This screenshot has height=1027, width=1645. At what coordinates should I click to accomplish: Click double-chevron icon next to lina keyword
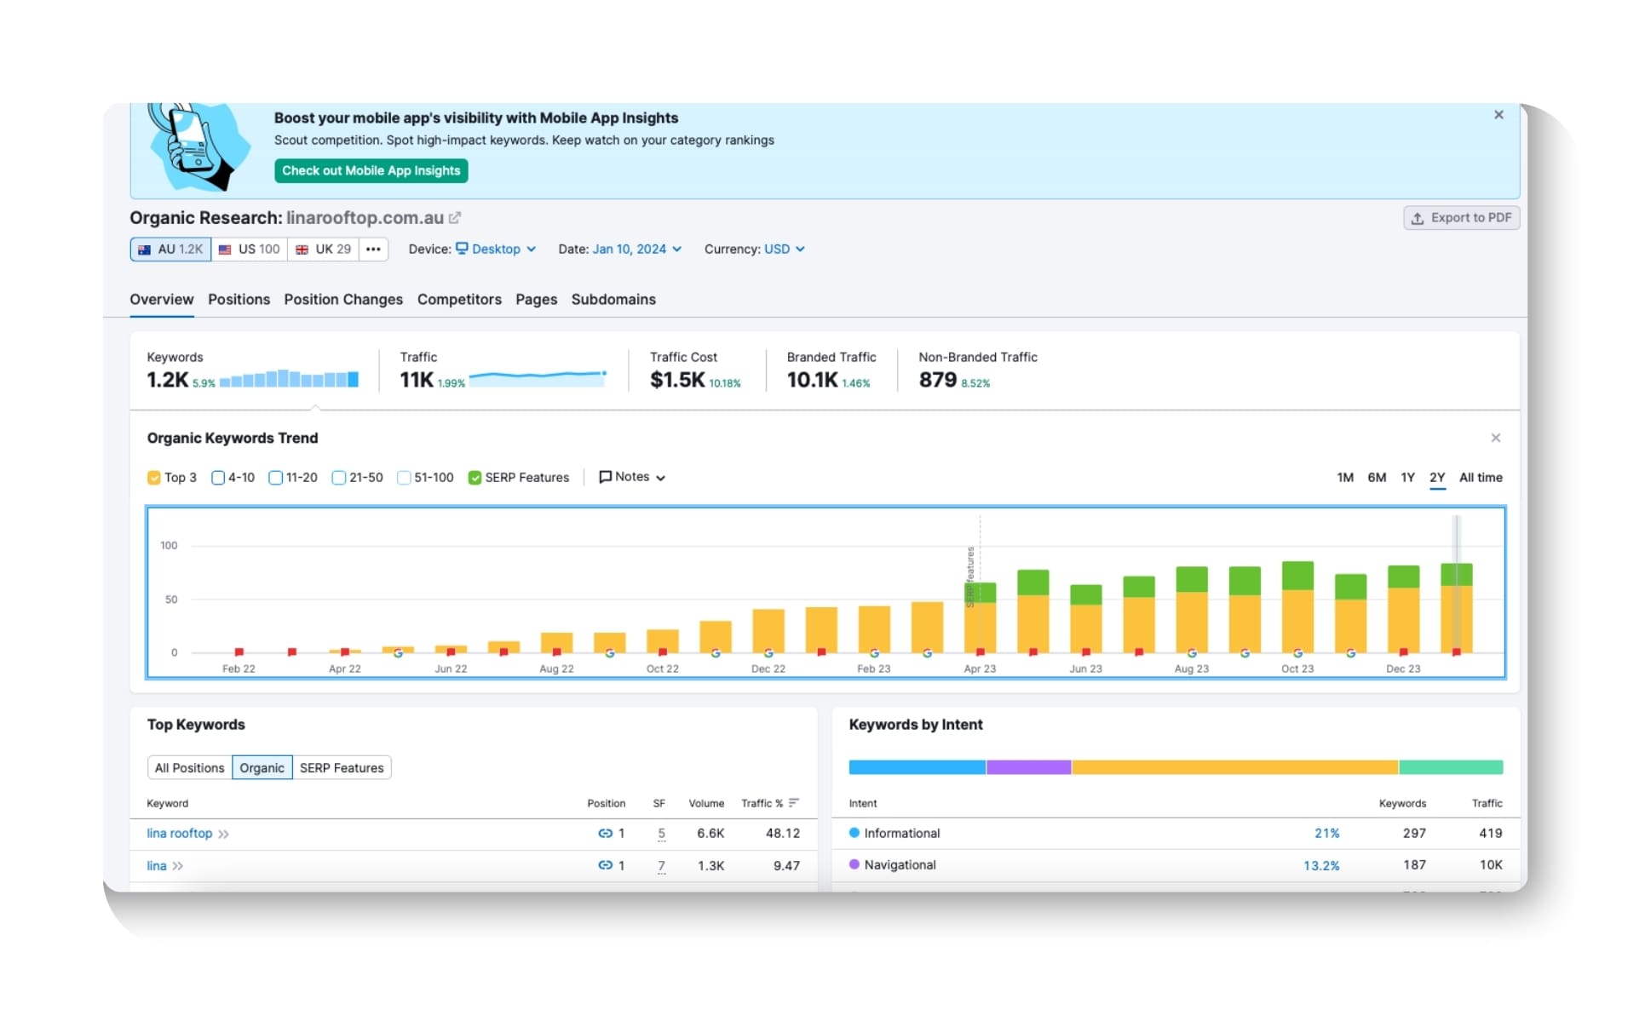[178, 866]
